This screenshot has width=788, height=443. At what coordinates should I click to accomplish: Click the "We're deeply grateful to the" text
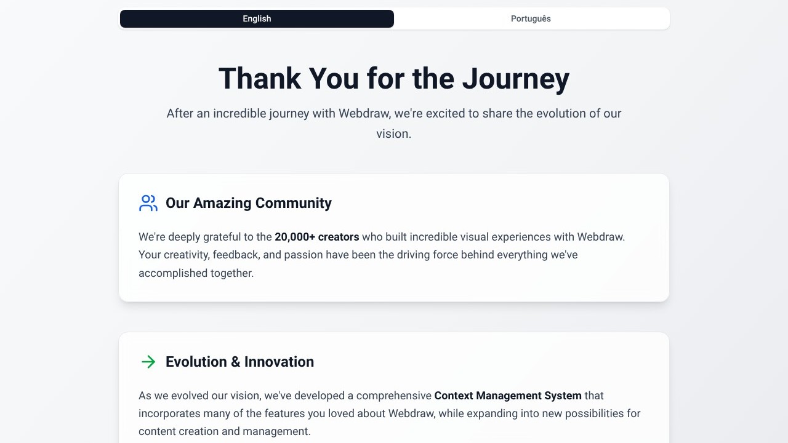(x=205, y=237)
